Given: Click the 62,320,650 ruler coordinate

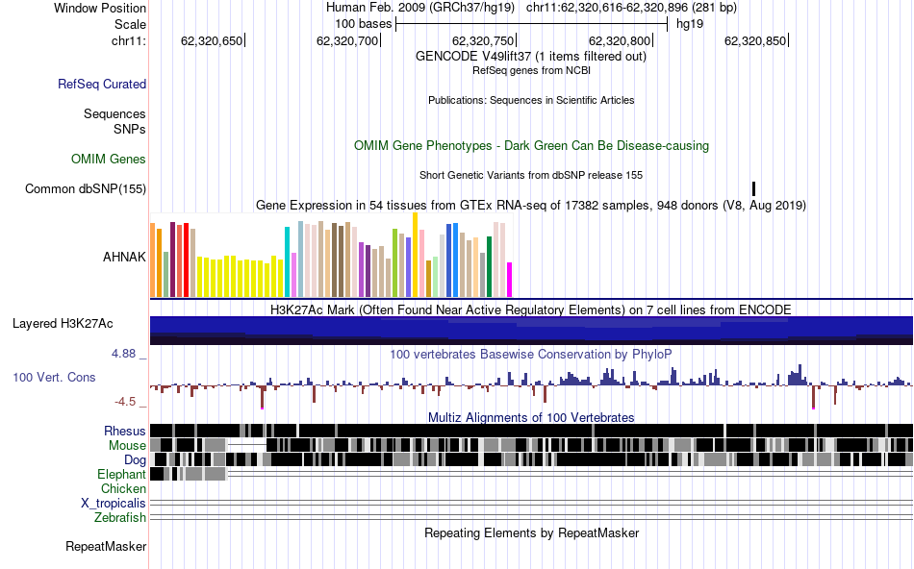Looking at the screenshot, I should pos(211,40).
